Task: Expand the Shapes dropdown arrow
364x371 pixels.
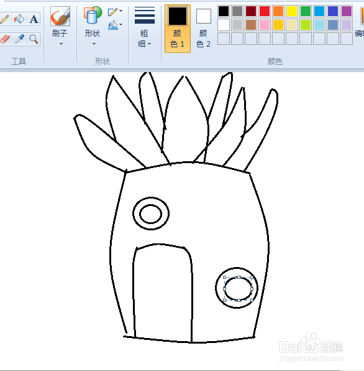Action: click(94, 44)
